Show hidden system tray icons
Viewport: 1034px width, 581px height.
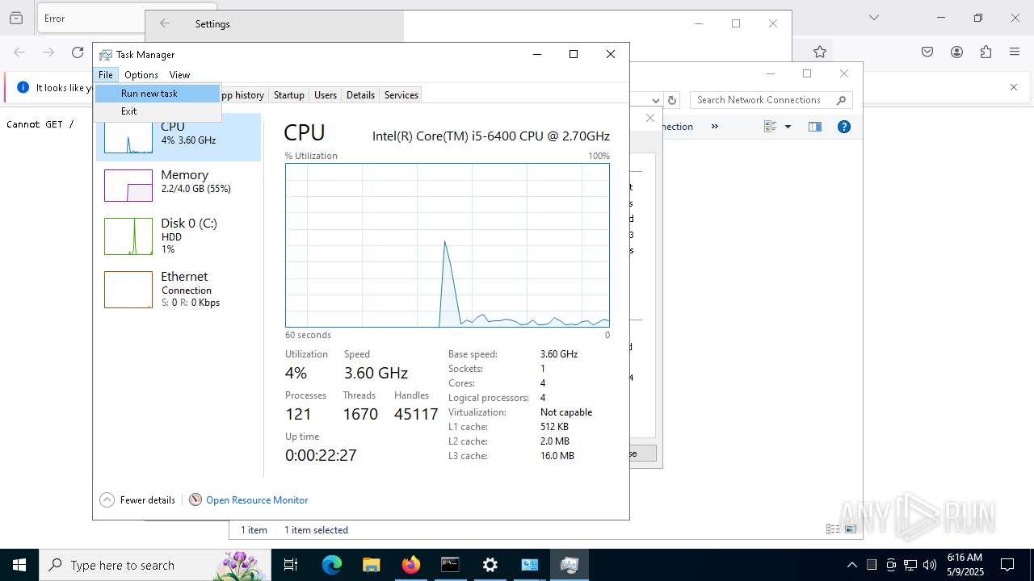(852, 565)
